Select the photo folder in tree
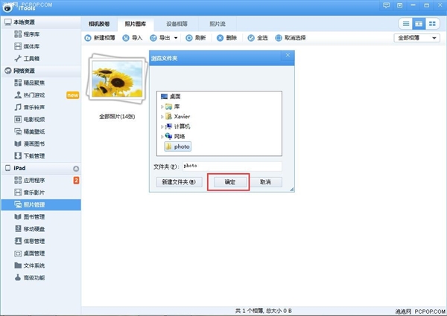 point(178,146)
